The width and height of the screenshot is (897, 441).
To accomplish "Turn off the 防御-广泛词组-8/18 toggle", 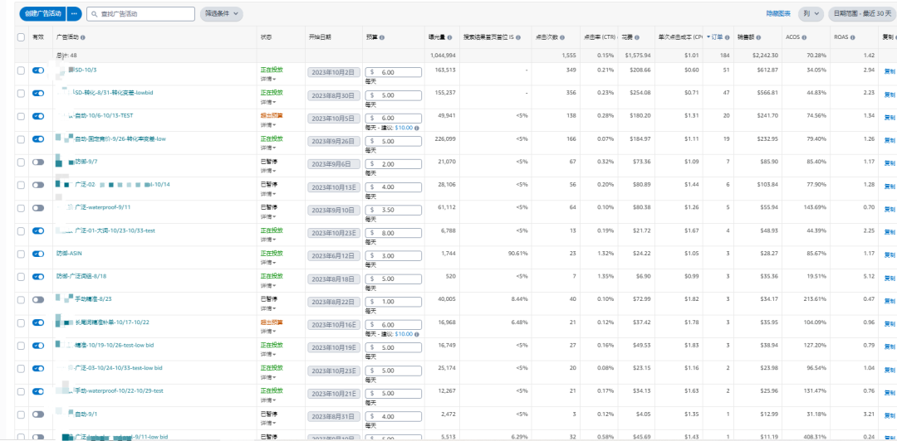I will point(38,277).
